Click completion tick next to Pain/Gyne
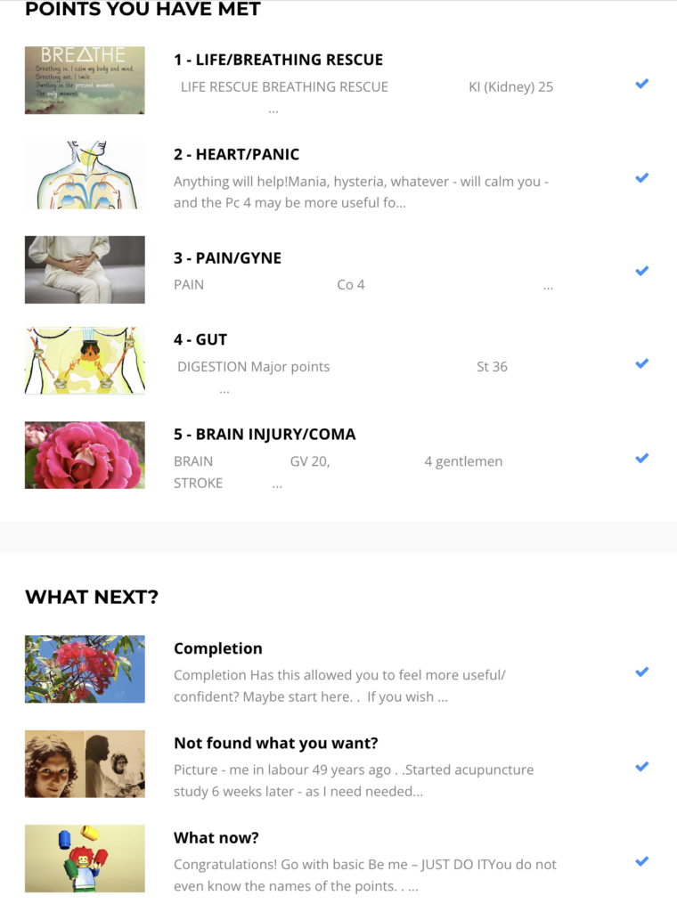 (x=641, y=271)
